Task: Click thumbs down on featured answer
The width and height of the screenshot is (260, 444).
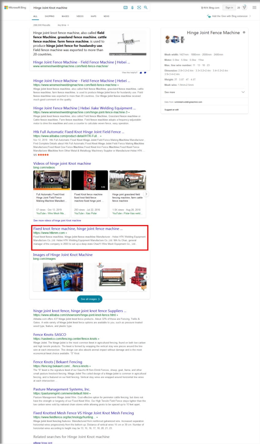Action: pyautogui.click(x=145, y=73)
